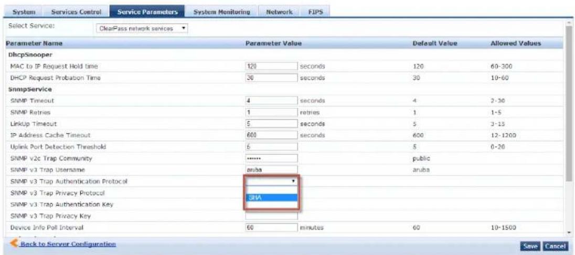Select the blank option at top of dropdown list
The image size is (575, 255).
tap(271, 190)
